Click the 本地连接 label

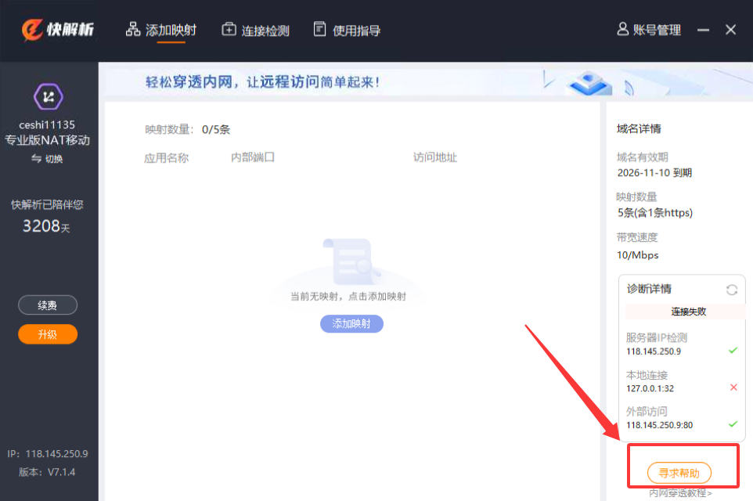[647, 375]
